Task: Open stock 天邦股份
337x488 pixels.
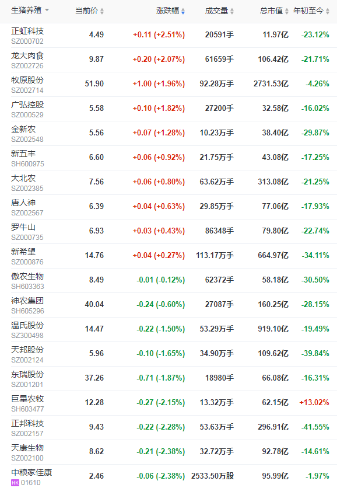Action: click(x=27, y=350)
